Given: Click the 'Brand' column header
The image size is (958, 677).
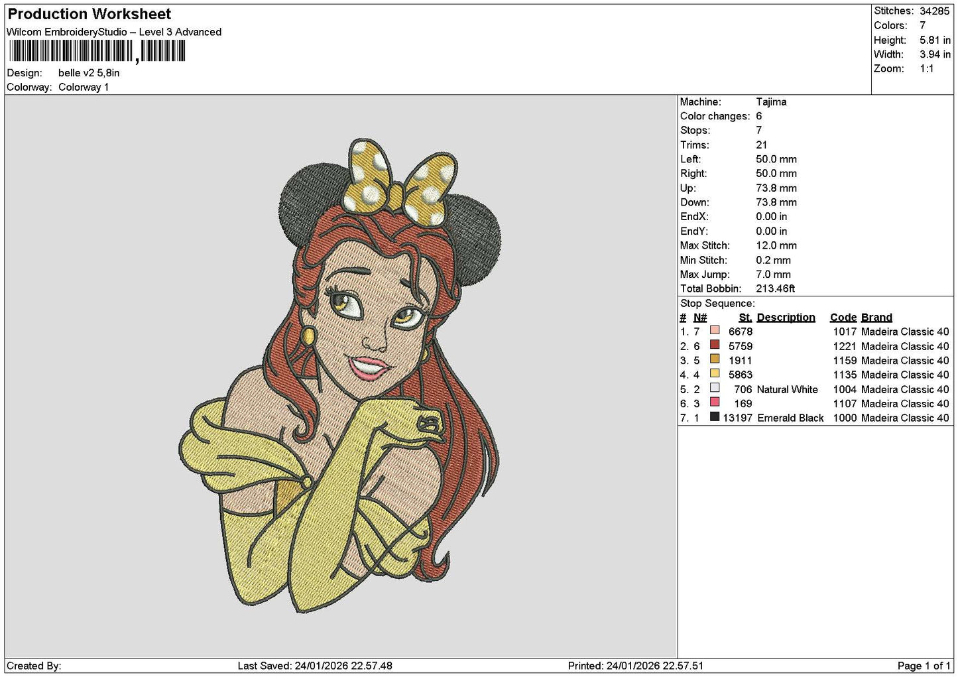Looking at the screenshot, I should pos(876,318).
